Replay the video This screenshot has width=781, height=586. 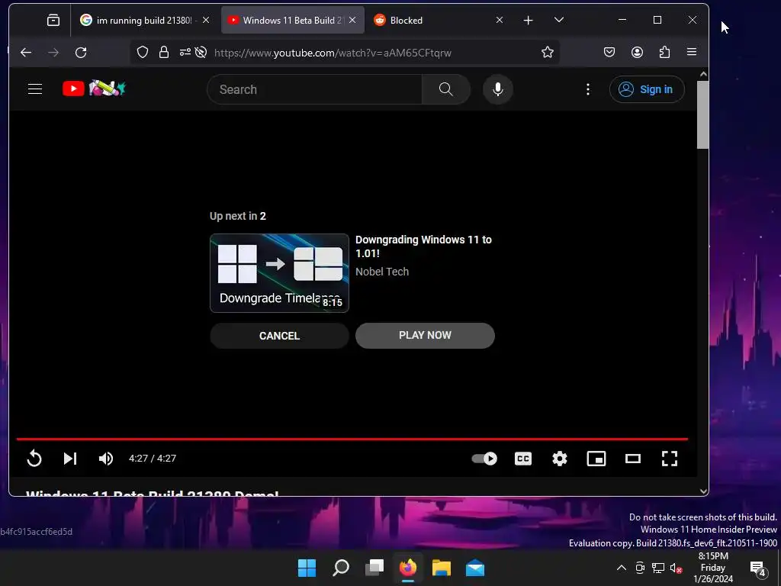click(x=34, y=459)
